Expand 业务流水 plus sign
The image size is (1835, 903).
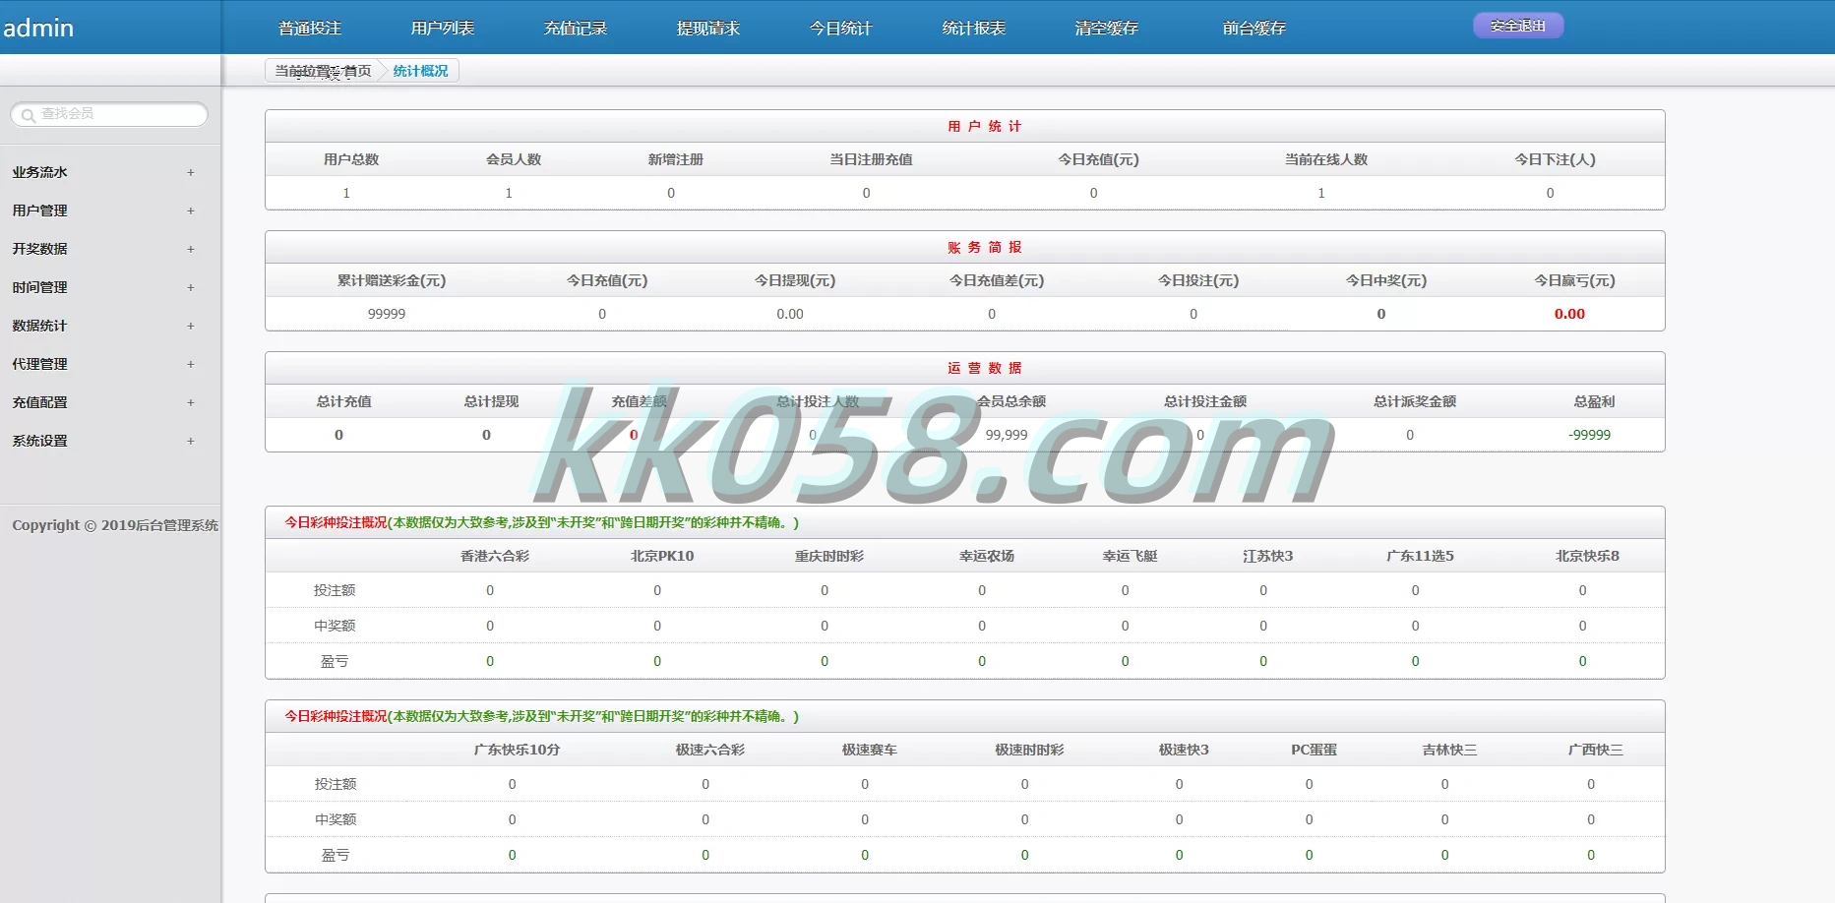click(191, 172)
